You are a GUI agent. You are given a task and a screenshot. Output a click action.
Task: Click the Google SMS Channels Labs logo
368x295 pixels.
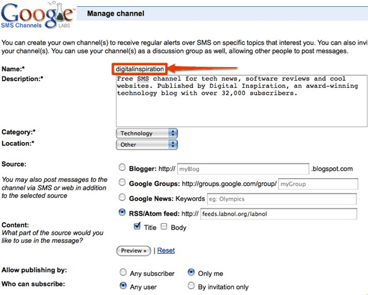37,15
